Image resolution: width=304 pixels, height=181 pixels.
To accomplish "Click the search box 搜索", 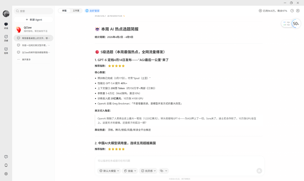I will [x=33, y=11].
